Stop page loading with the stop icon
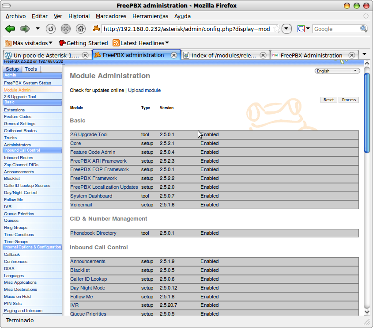The width and height of the screenshot is (373, 328). [x=65, y=28]
